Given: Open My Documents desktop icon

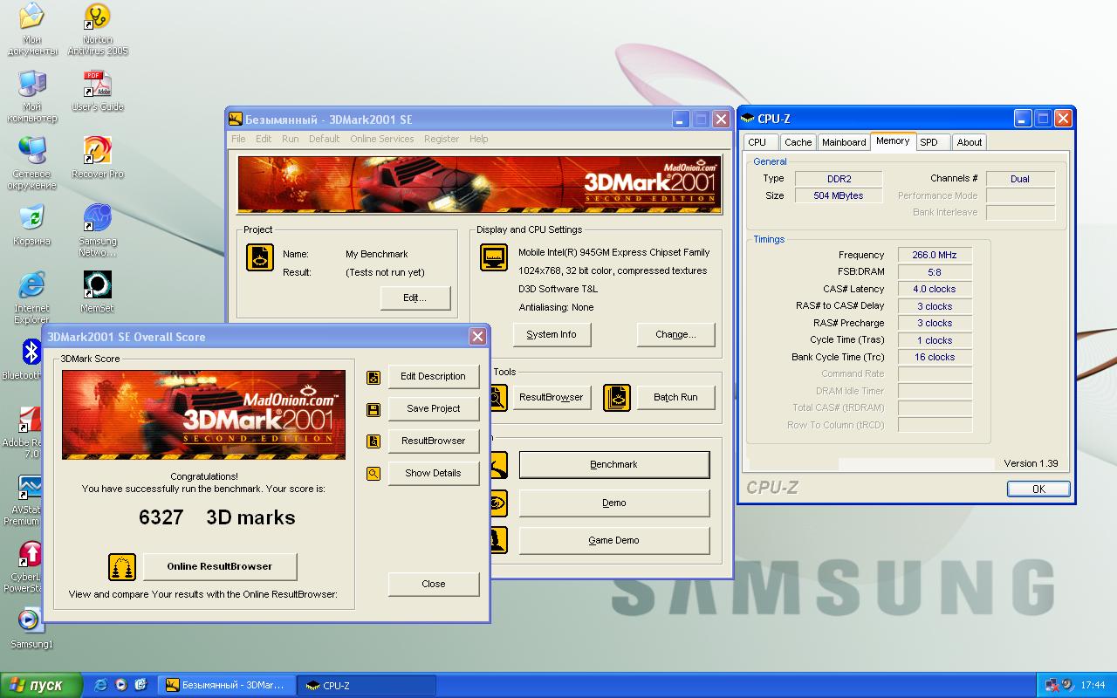Looking at the screenshot, I should click(32, 29).
